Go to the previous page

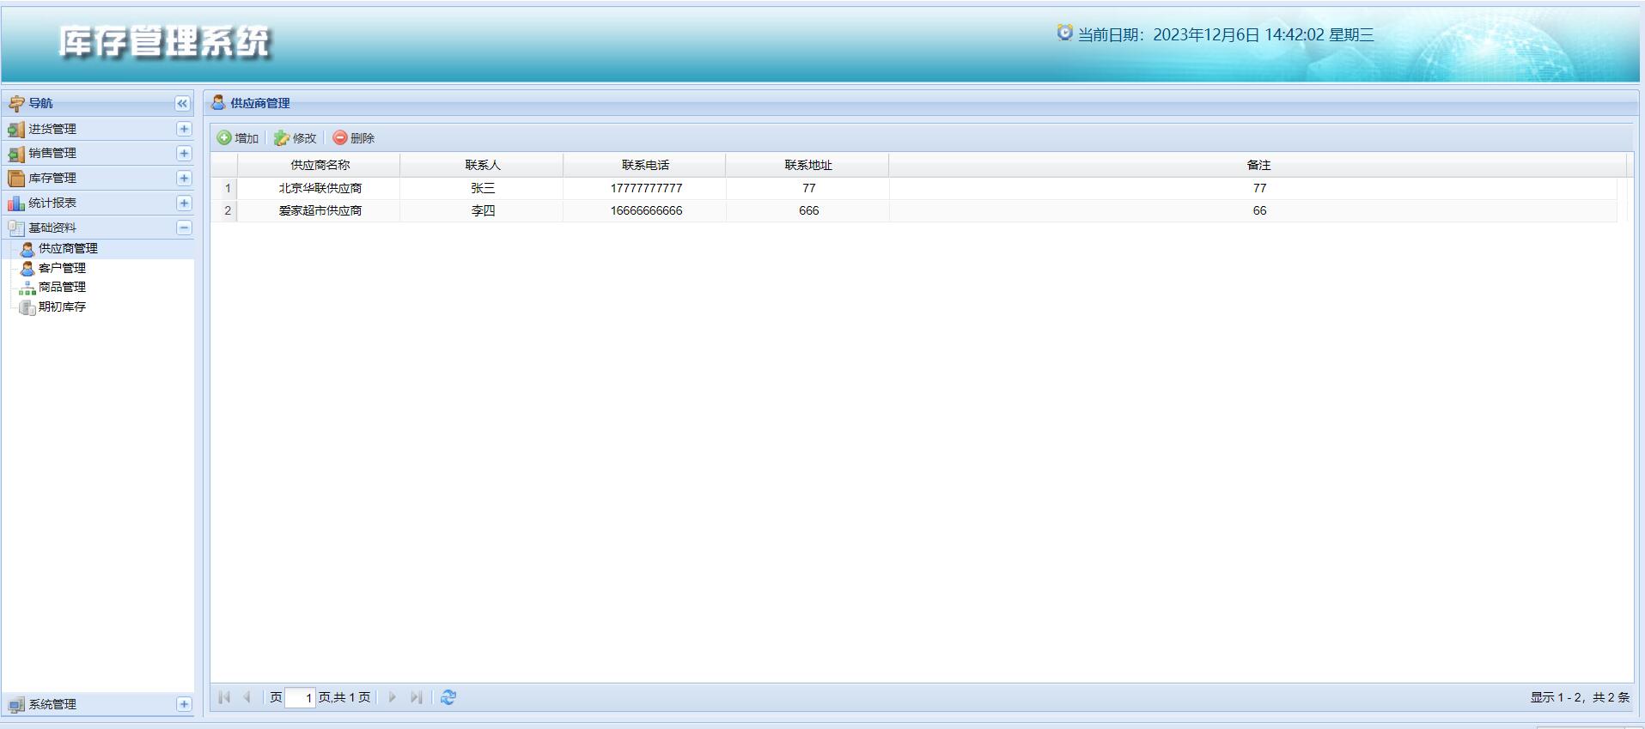(x=247, y=697)
